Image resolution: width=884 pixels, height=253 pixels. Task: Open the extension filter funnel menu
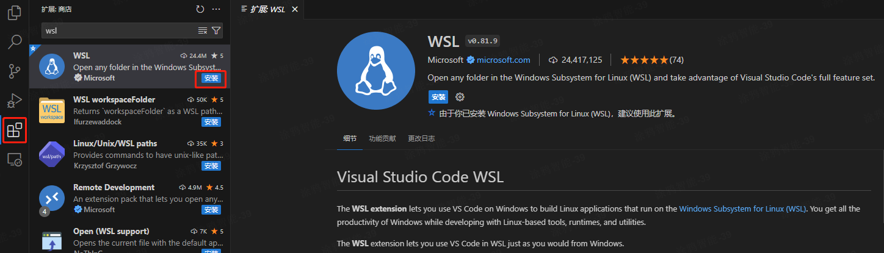click(216, 30)
